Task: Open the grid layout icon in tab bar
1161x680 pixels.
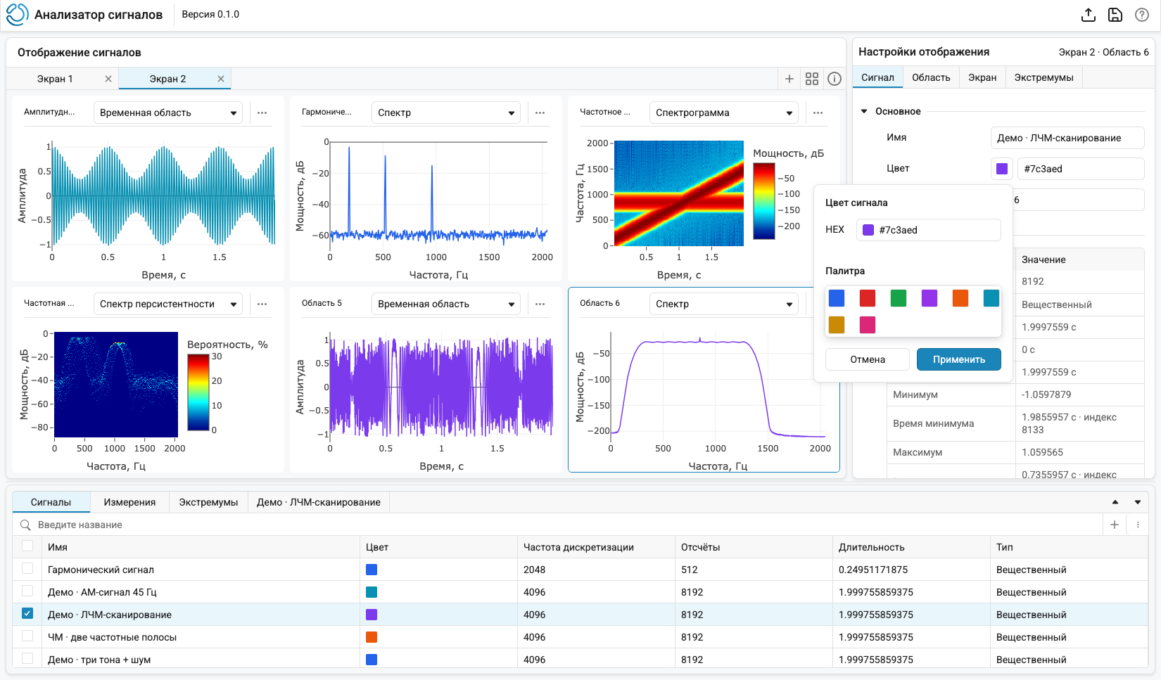Action: tap(812, 79)
